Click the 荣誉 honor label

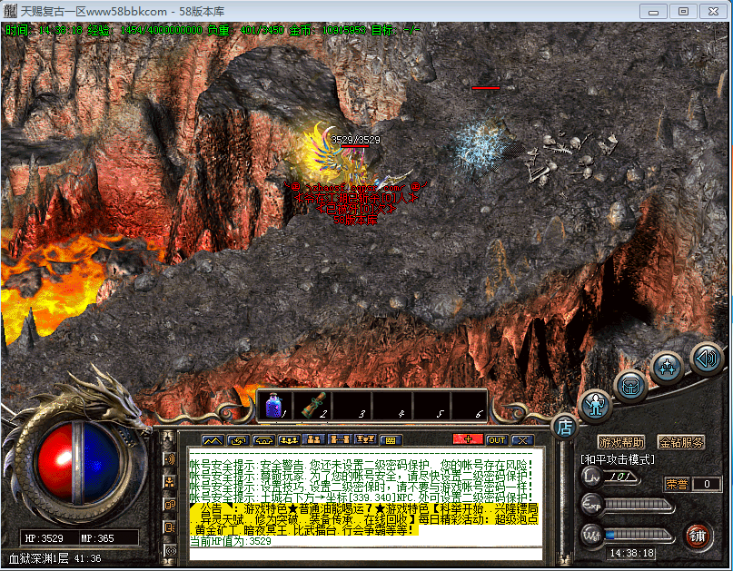[x=677, y=484]
